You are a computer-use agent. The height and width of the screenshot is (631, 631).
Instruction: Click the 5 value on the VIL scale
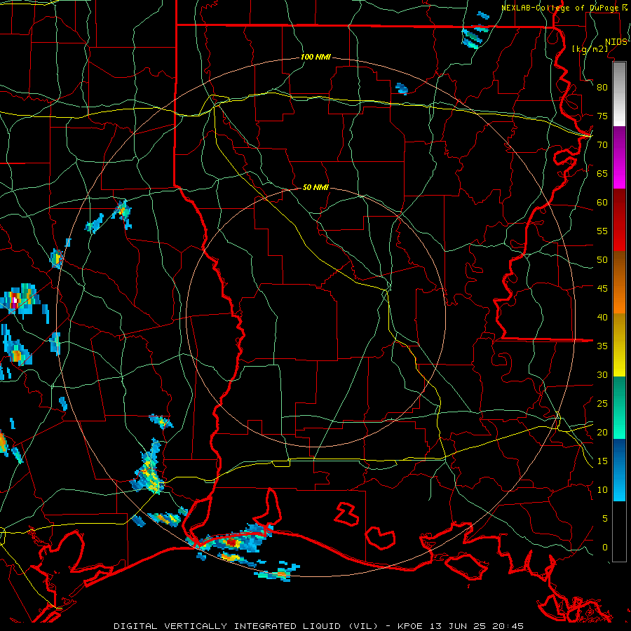(x=605, y=519)
